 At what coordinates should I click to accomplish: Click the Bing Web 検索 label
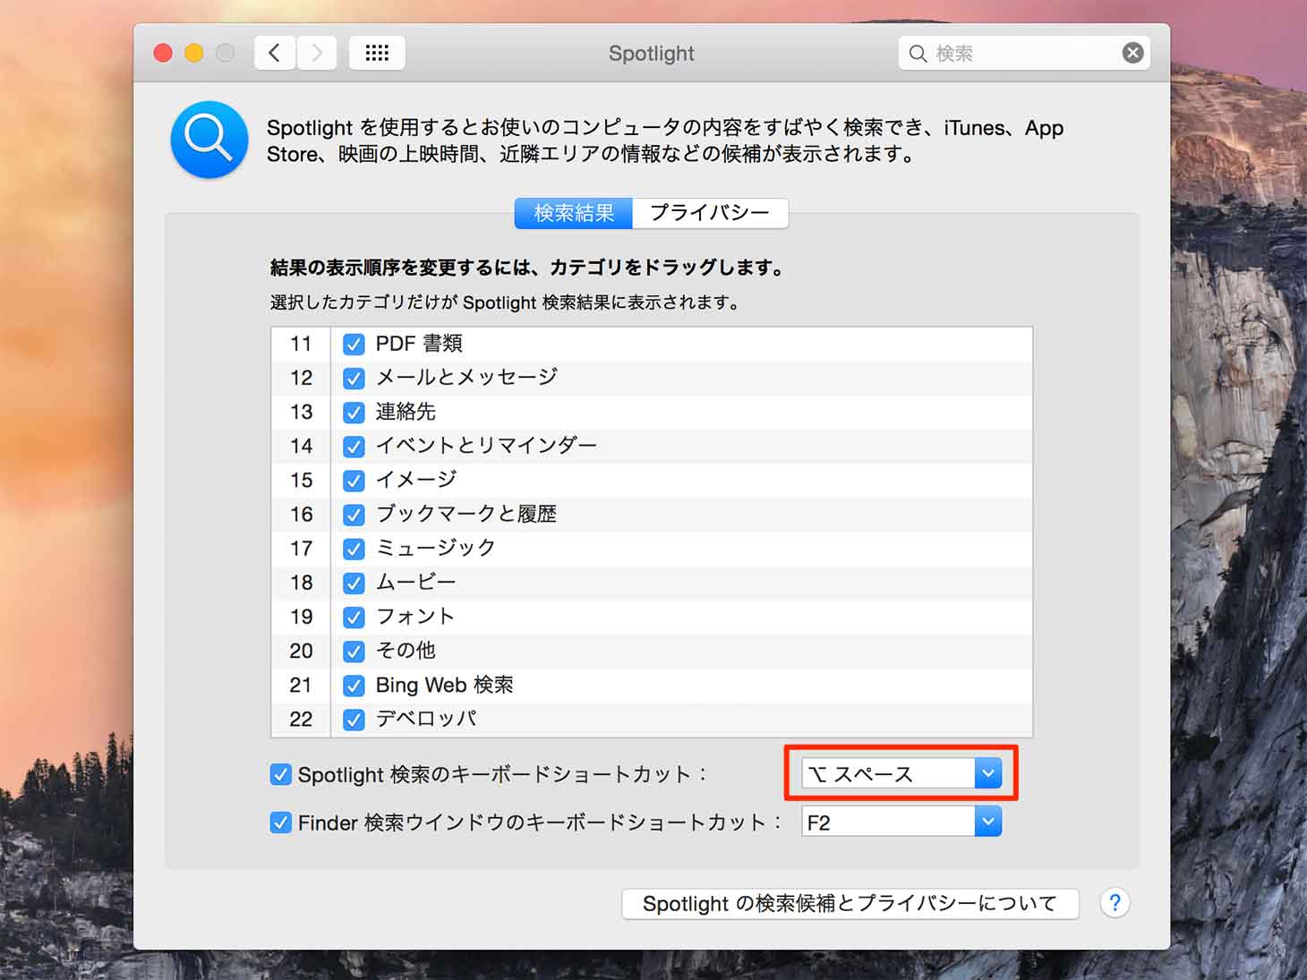pos(444,686)
